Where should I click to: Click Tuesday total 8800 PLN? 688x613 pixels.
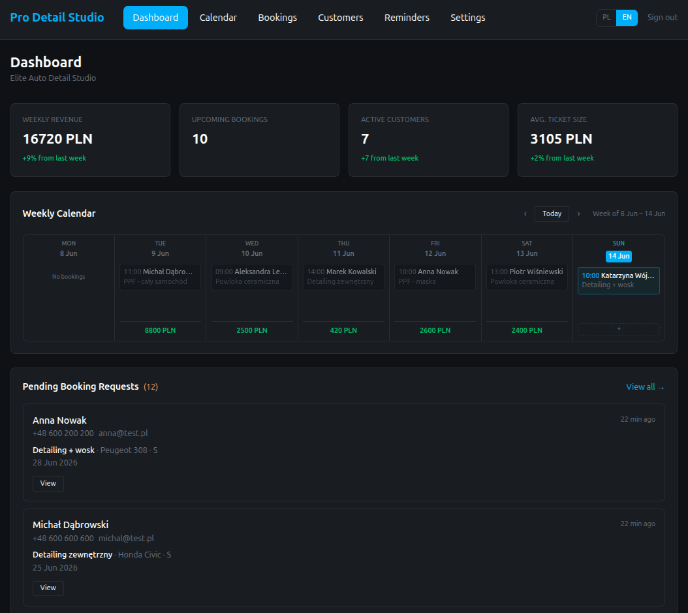[x=160, y=330]
